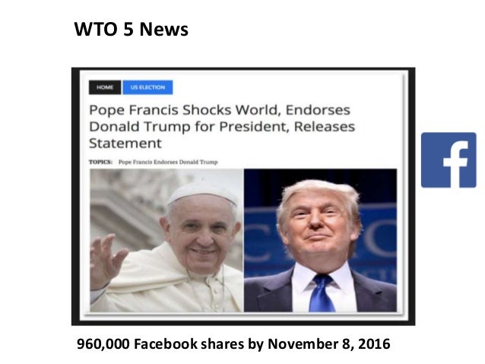Viewport: 485px width, 364px height.
Task: Click the "Donald Trump for President" headline line
Action: (x=189, y=127)
